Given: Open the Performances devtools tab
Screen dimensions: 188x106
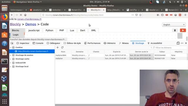Looking at the screenshot, I should coord(92,43).
